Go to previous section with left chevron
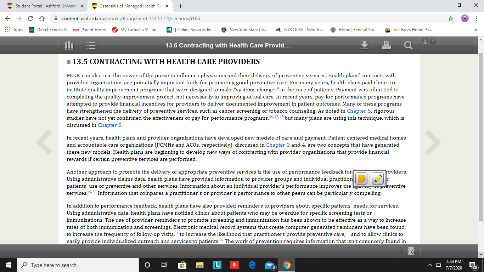 coord(44,142)
